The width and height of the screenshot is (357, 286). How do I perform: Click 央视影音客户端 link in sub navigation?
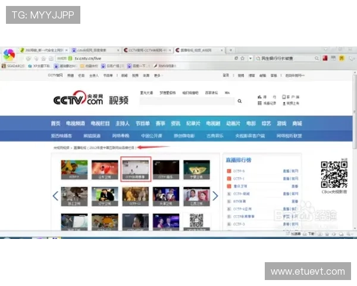point(250,136)
